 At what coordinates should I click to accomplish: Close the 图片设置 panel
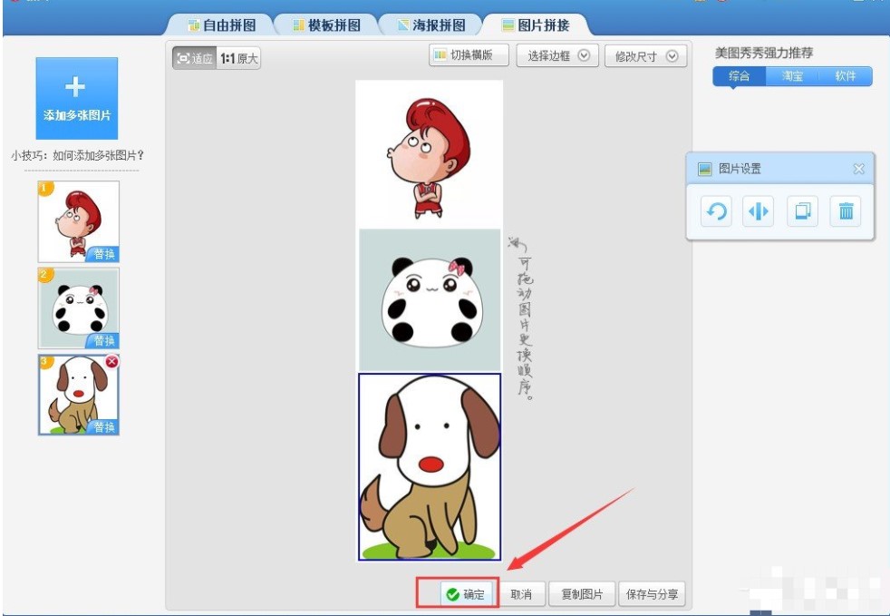[858, 169]
